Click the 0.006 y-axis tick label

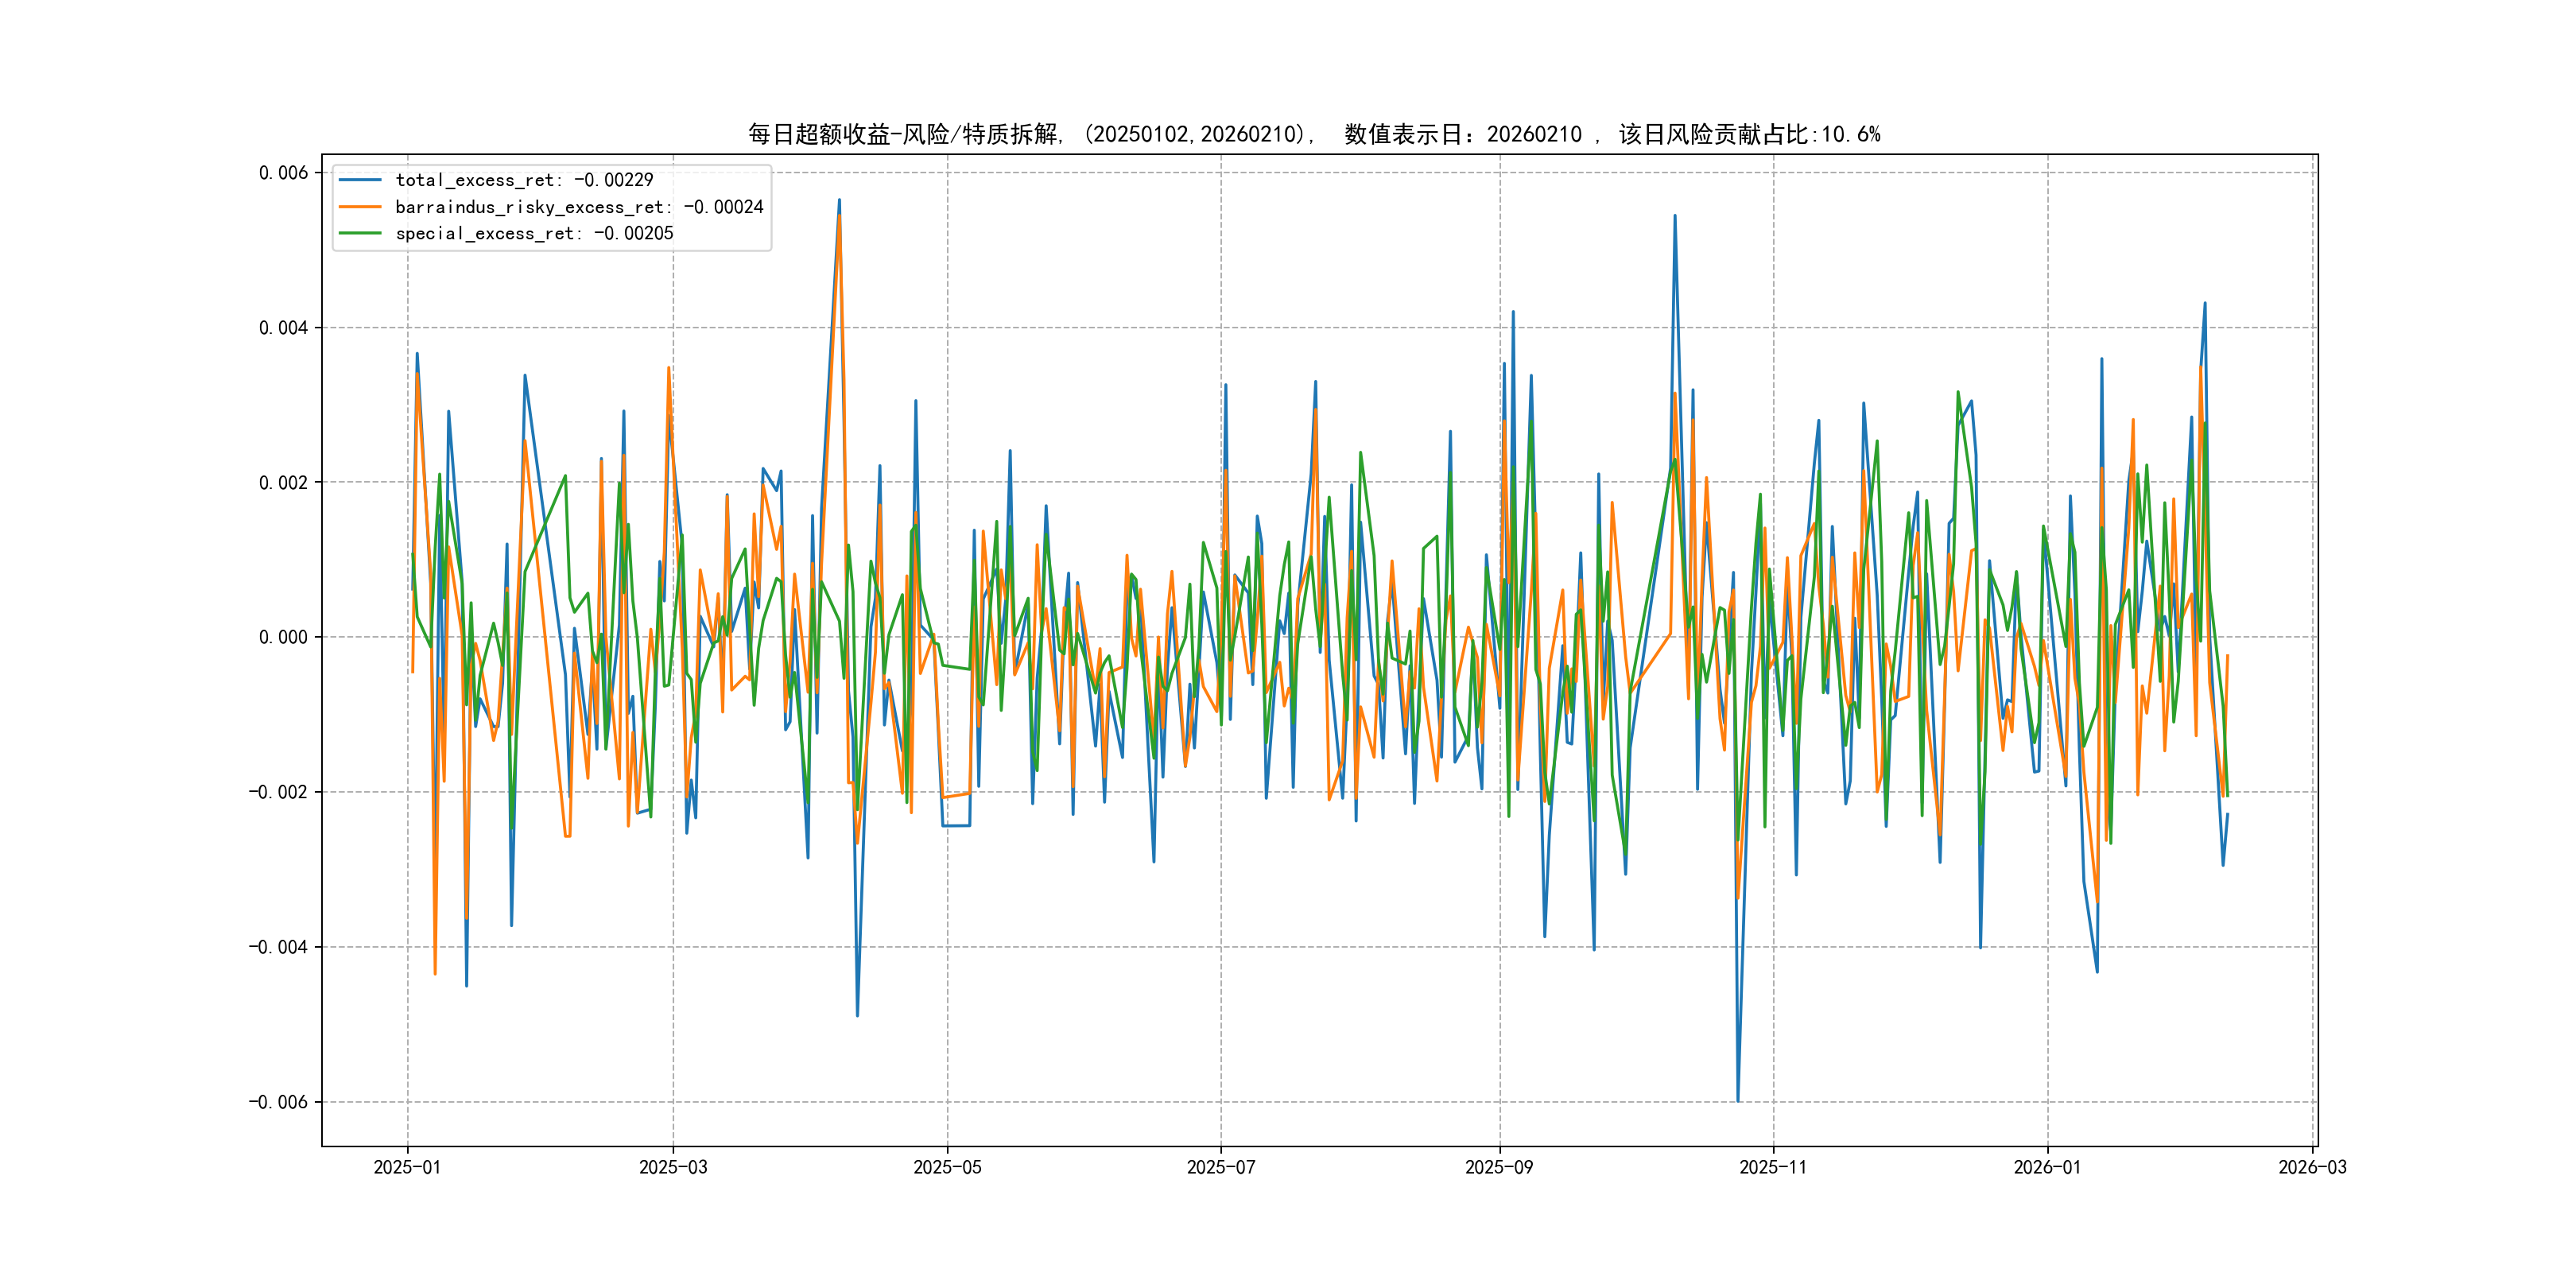tap(283, 173)
